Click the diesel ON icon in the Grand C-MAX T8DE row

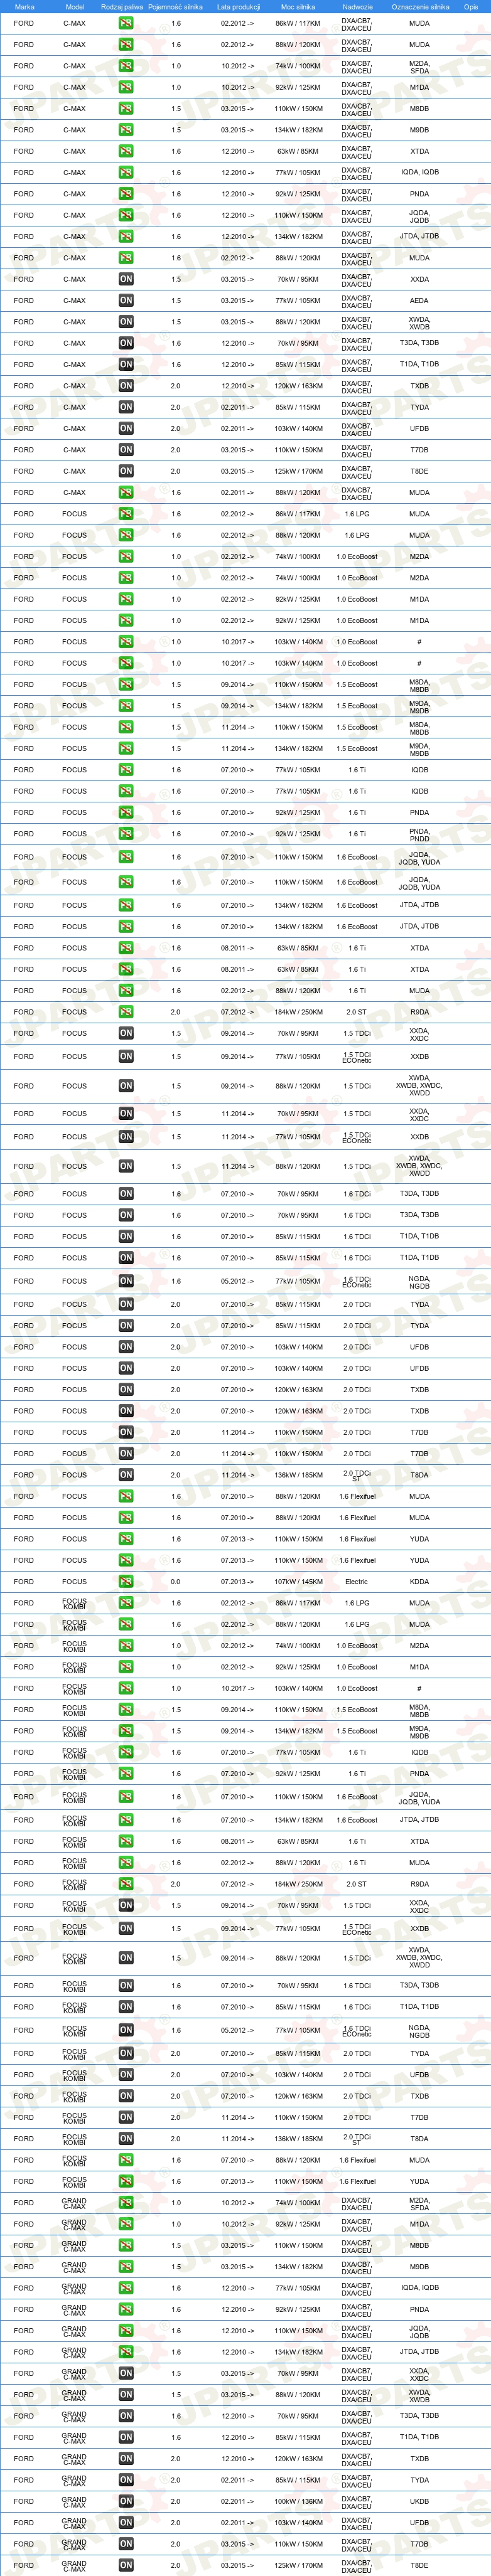[x=126, y=2565]
